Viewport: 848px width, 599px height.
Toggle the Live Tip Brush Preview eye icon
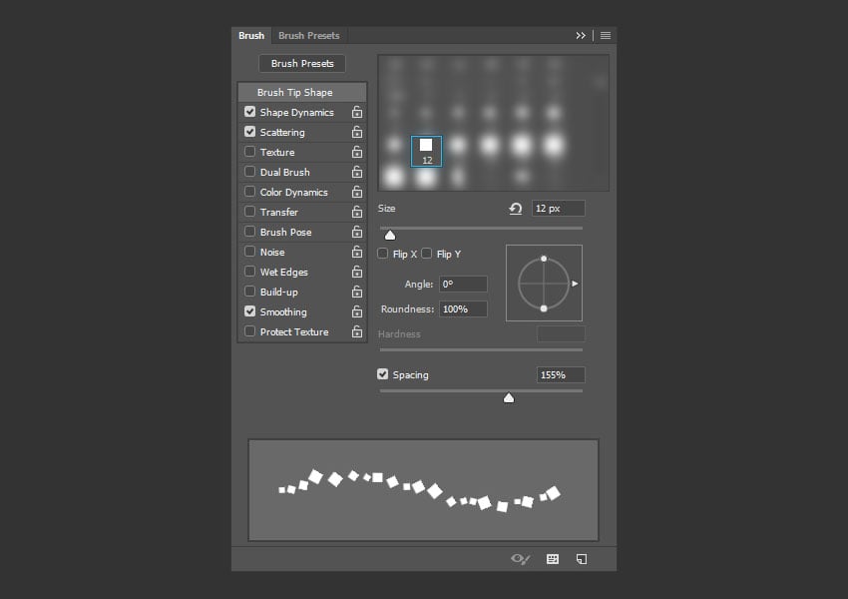520,559
